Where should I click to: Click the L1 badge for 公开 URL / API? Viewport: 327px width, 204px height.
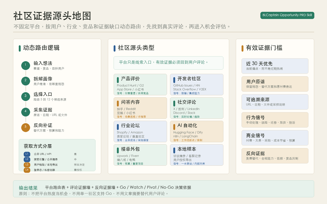click(27, 154)
